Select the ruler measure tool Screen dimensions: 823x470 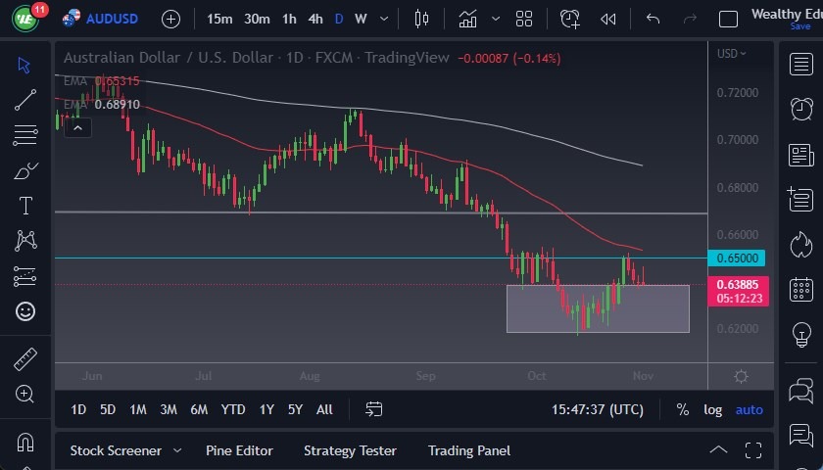pos(25,359)
